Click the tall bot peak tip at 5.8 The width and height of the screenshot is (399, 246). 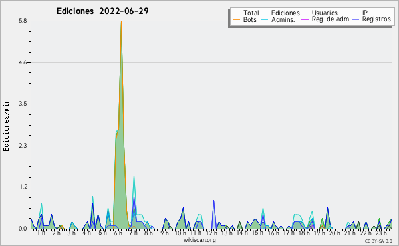[122, 21]
